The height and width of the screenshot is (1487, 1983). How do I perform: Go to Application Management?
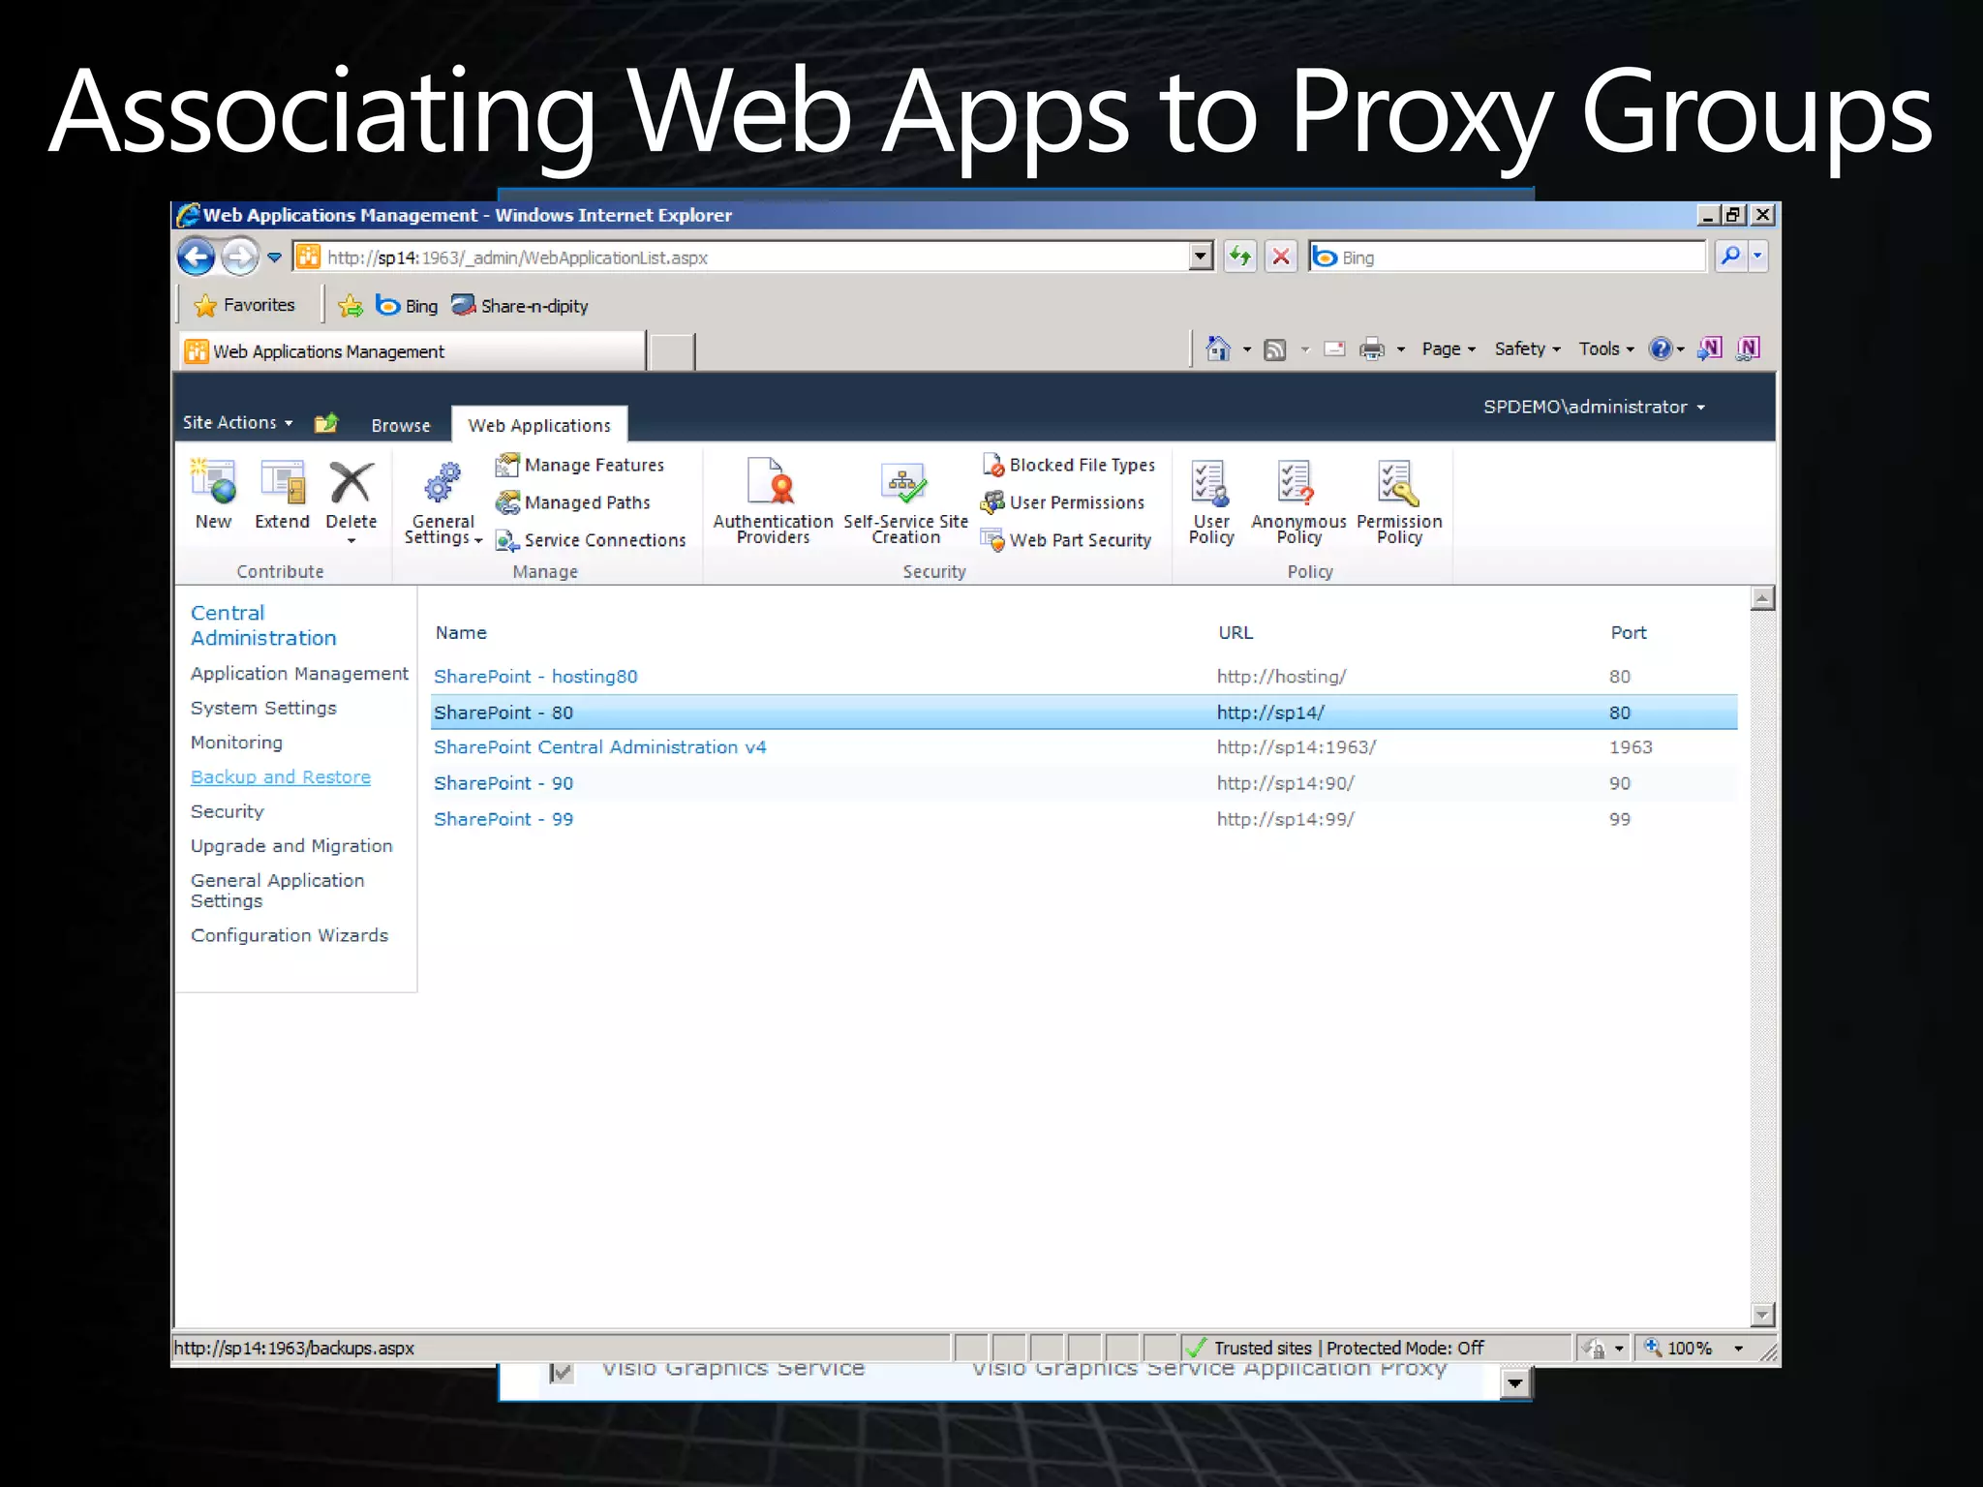(299, 674)
